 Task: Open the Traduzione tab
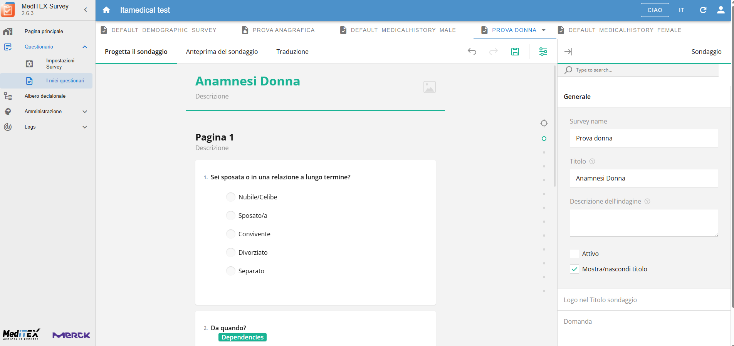[x=292, y=52]
